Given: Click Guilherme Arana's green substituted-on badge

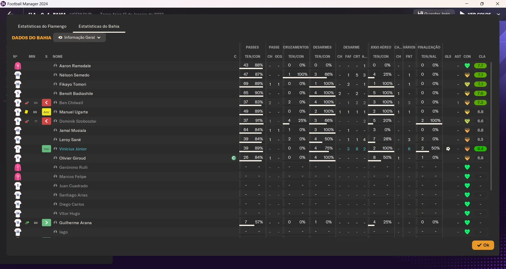Looking at the screenshot, I should 46,223.
